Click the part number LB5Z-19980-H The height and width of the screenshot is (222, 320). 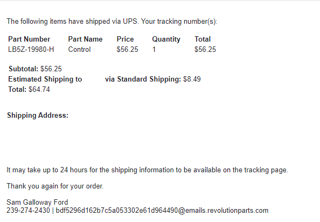coord(31,49)
